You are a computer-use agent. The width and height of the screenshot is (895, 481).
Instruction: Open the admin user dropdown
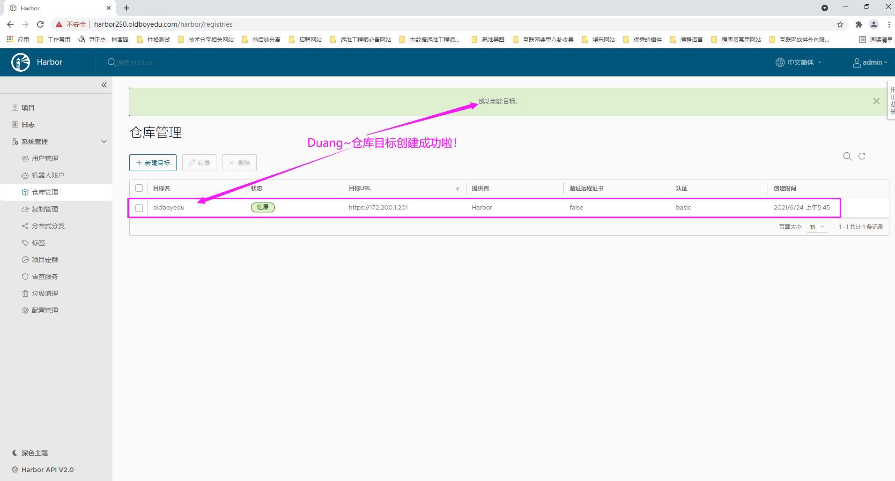[x=870, y=62]
